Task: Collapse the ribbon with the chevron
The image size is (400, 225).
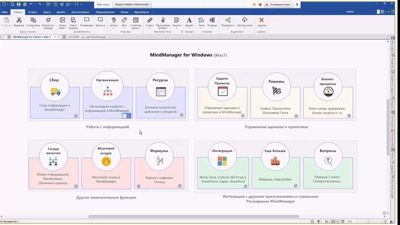Action: click(x=388, y=12)
